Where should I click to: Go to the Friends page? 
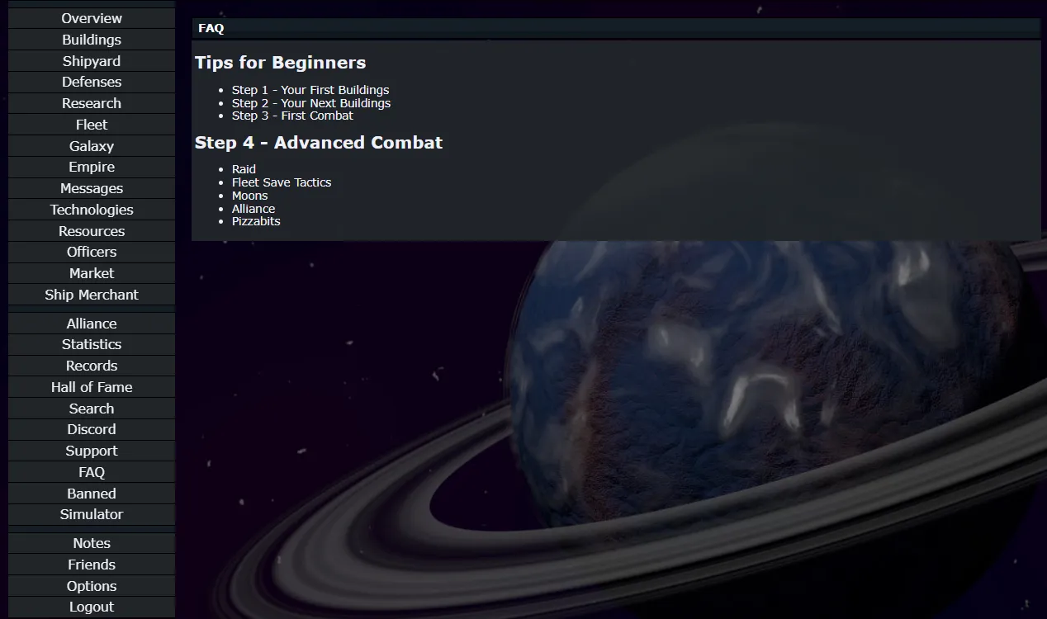(x=92, y=565)
